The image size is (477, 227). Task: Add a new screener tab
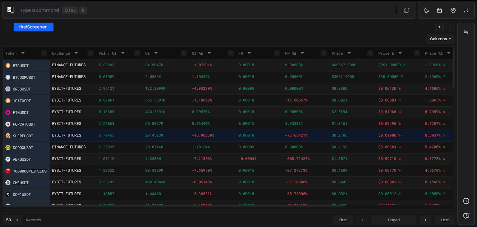tap(439, 27)
